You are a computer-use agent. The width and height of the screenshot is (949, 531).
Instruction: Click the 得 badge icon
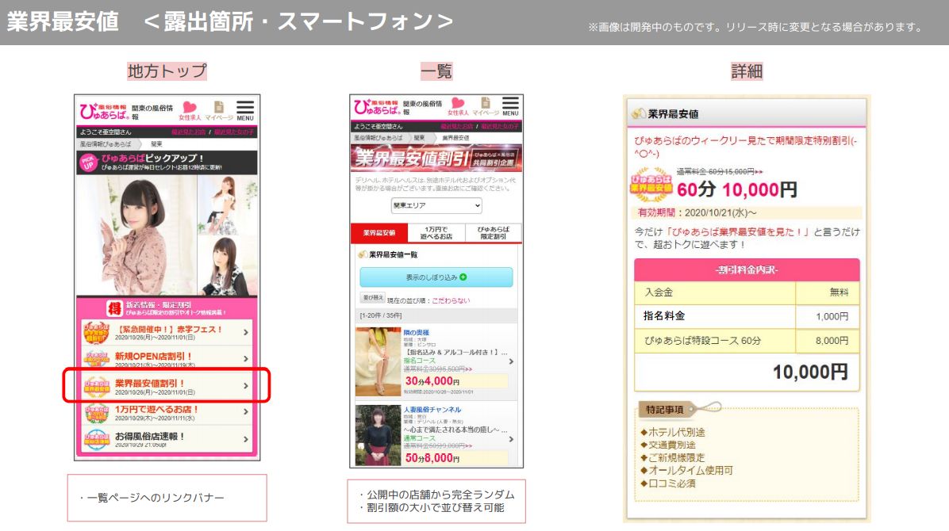click(x=114, y=308)
